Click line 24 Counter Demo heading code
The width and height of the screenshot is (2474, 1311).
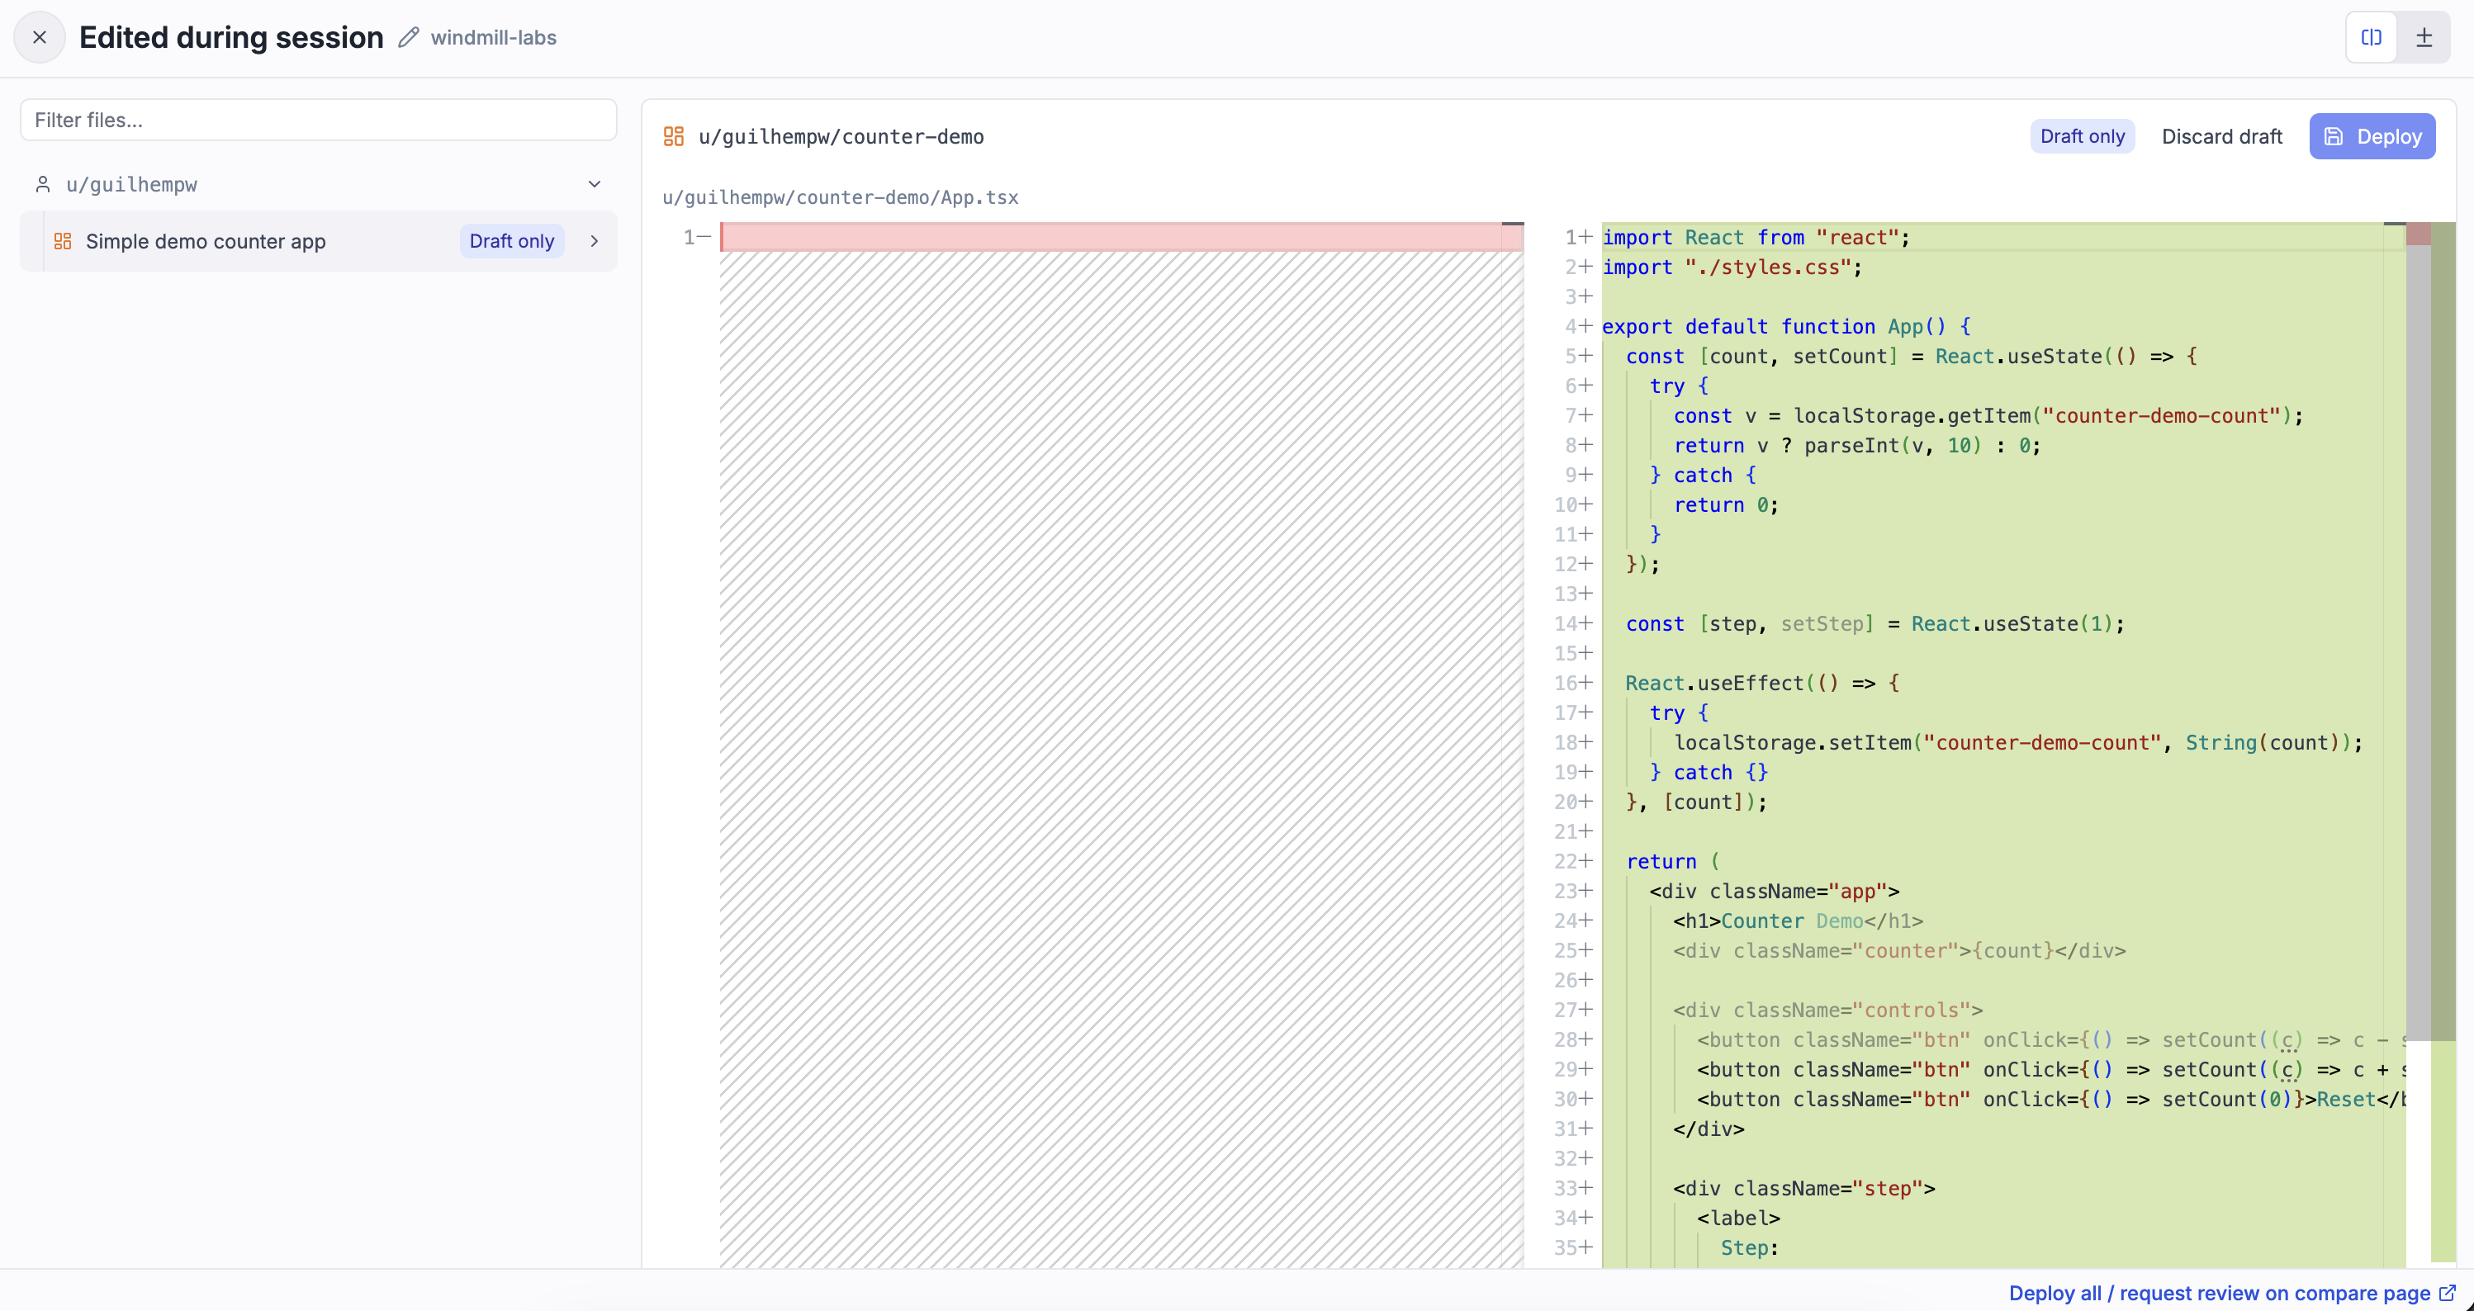(1798, 921)
